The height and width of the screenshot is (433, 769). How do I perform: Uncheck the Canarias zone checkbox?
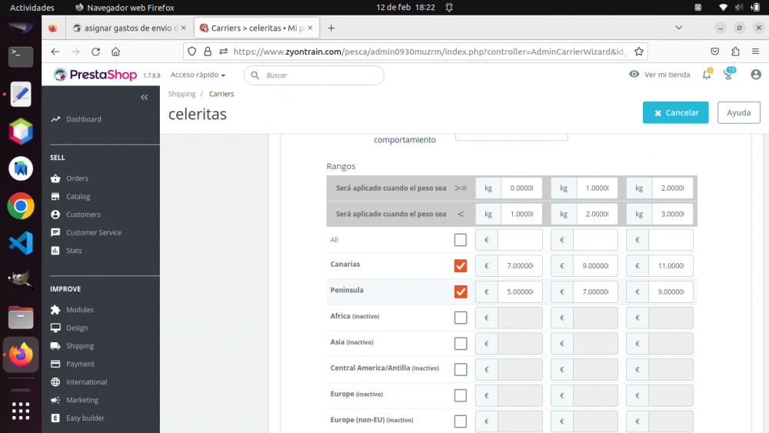click(x=460, y=266)
